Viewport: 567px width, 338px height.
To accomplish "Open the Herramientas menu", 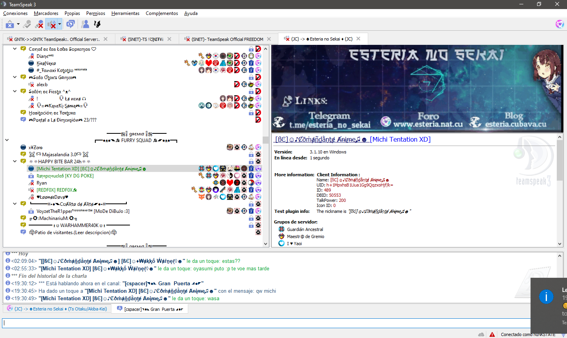I will click(125, 13).
